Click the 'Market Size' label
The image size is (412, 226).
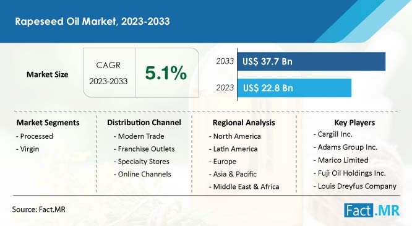point(47,74)
